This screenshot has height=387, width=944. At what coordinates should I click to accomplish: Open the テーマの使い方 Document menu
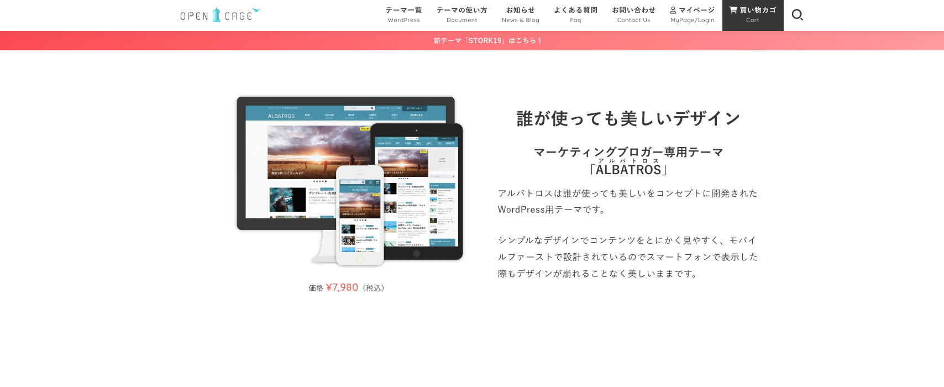[461, 15]
